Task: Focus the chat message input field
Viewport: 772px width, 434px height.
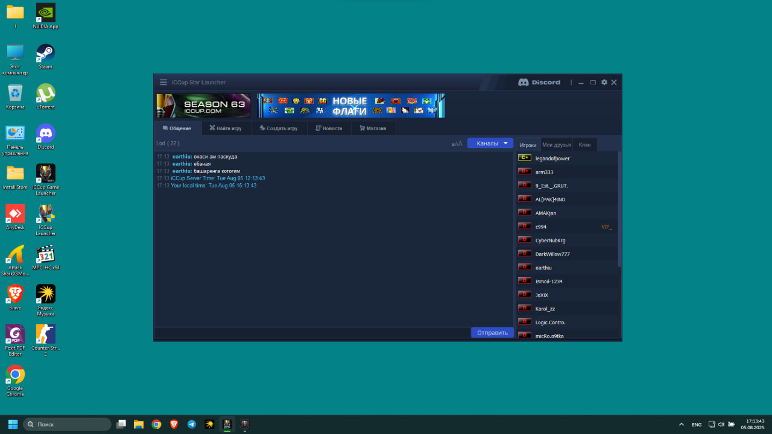Action: 312,333
